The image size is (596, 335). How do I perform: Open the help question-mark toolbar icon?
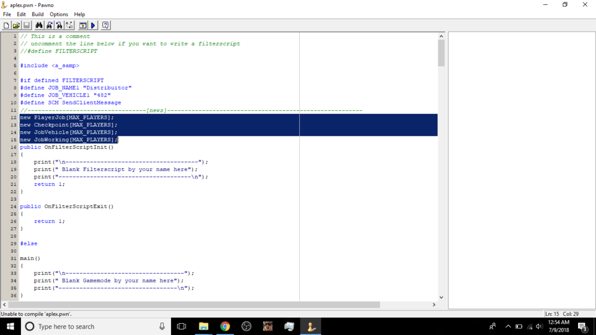(105, 26)
